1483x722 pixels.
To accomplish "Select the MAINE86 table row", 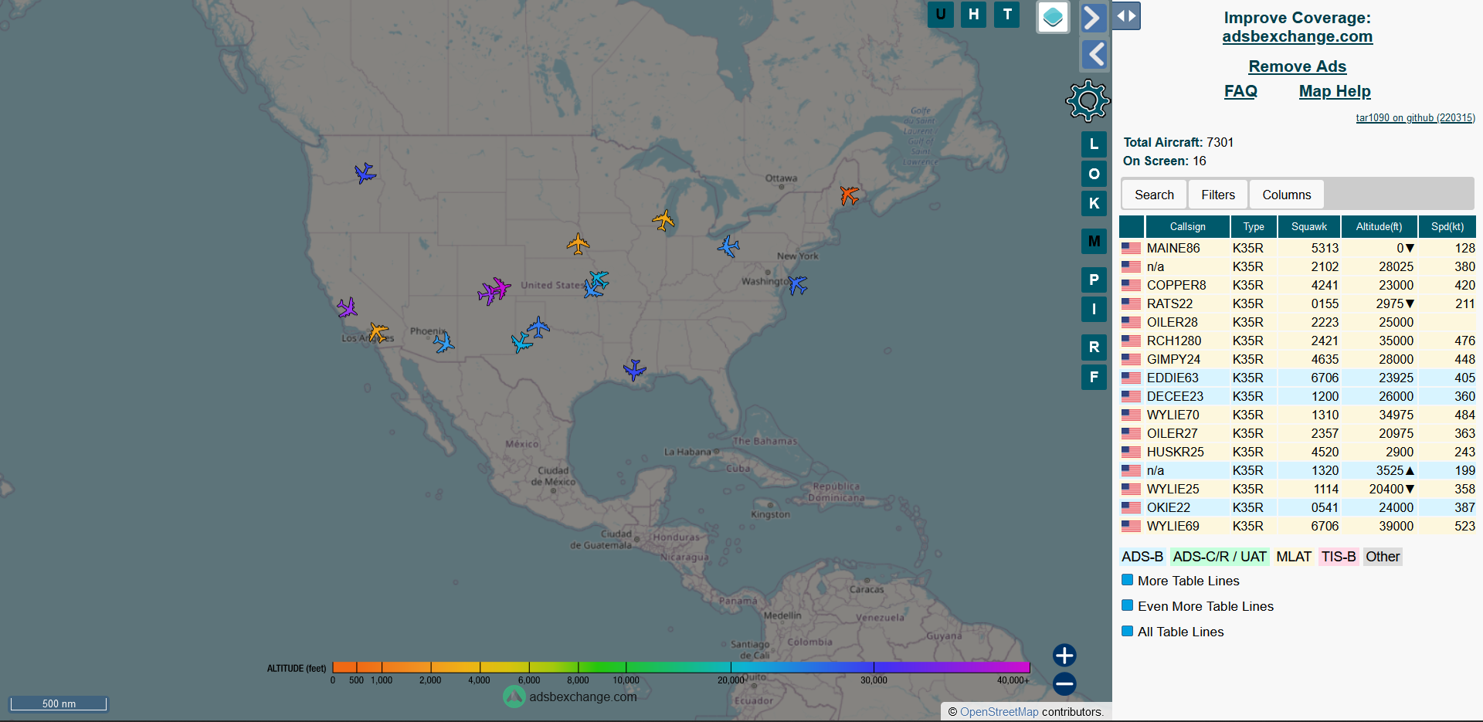I will (x=1298, y=248).
